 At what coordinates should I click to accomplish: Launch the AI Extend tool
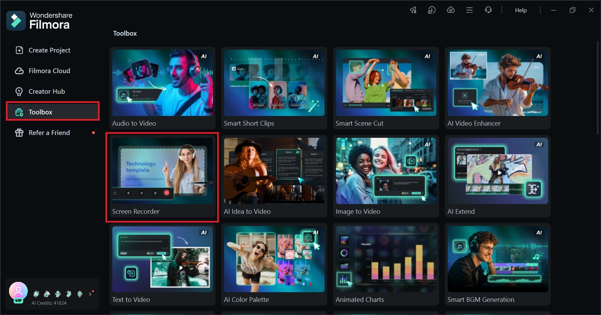point(498,176)
